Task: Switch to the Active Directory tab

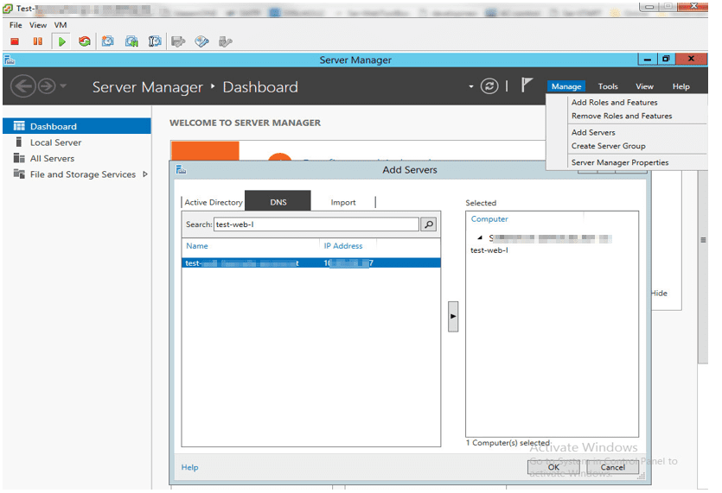Action: pos(213,202)
